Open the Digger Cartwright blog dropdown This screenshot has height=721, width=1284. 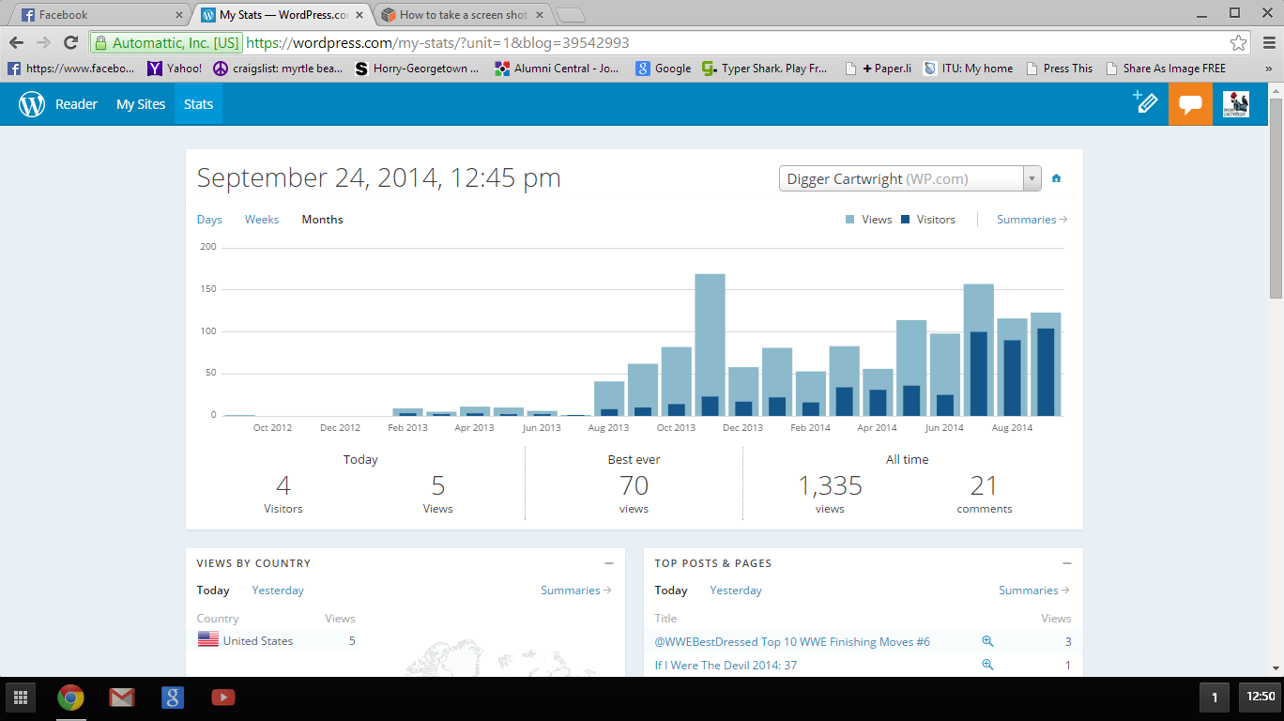[909, 178]
